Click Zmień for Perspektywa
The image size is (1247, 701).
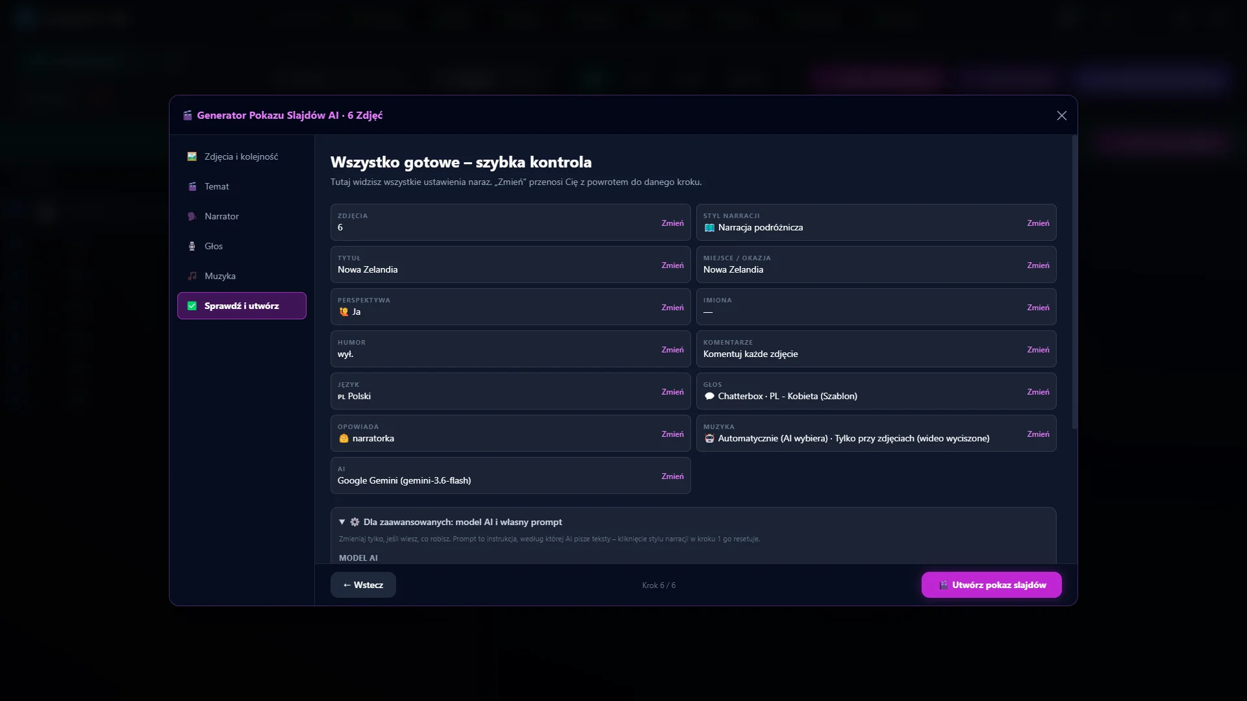click(672, 308)
